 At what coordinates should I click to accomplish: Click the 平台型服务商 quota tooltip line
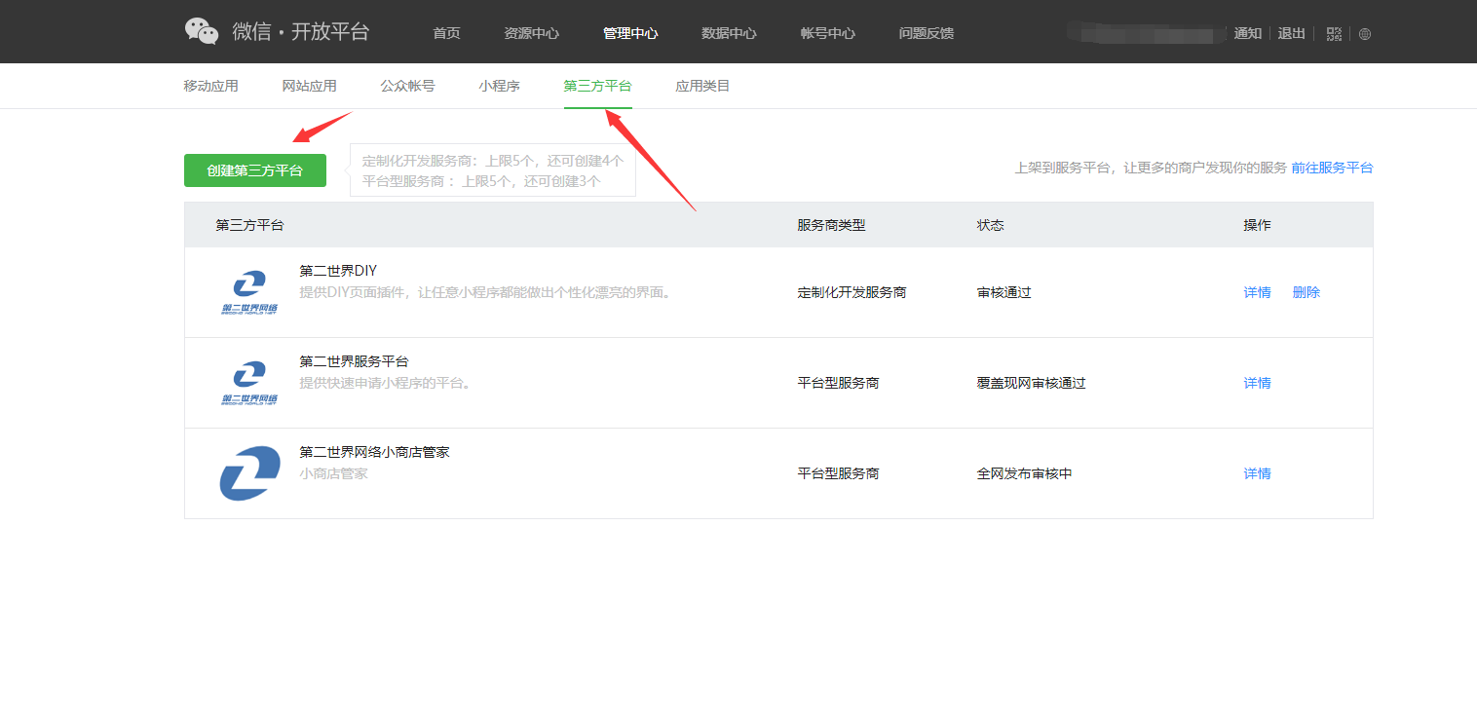pos(481,180)
